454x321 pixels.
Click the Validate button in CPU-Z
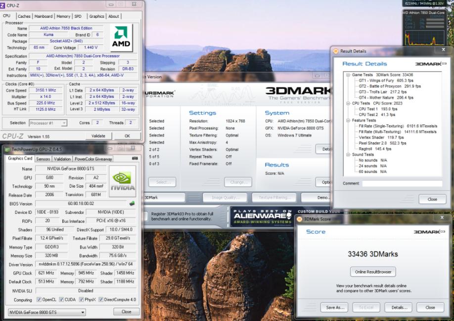tap(98, 136)
